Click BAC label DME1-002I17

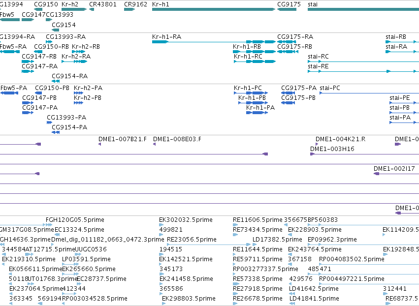(x=394, y=169)
